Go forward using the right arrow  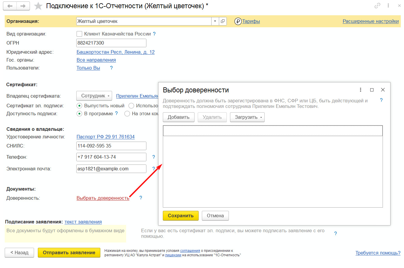(x=23, y=6)
